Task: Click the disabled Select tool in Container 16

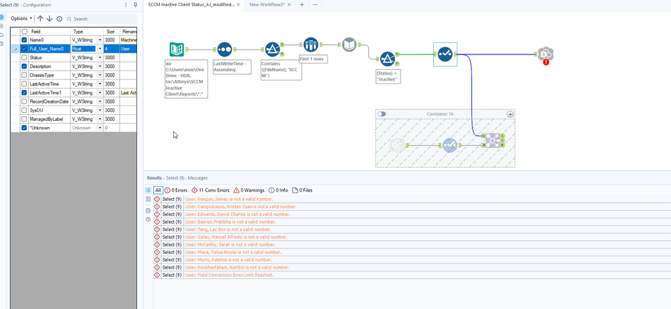Action: click(x=449, y=146)
